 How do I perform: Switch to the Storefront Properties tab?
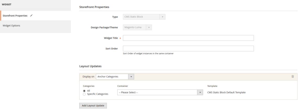pos(15,15)
